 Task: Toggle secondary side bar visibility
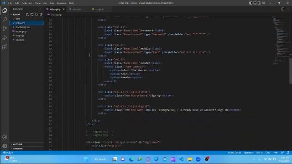[x=259, y=3]
